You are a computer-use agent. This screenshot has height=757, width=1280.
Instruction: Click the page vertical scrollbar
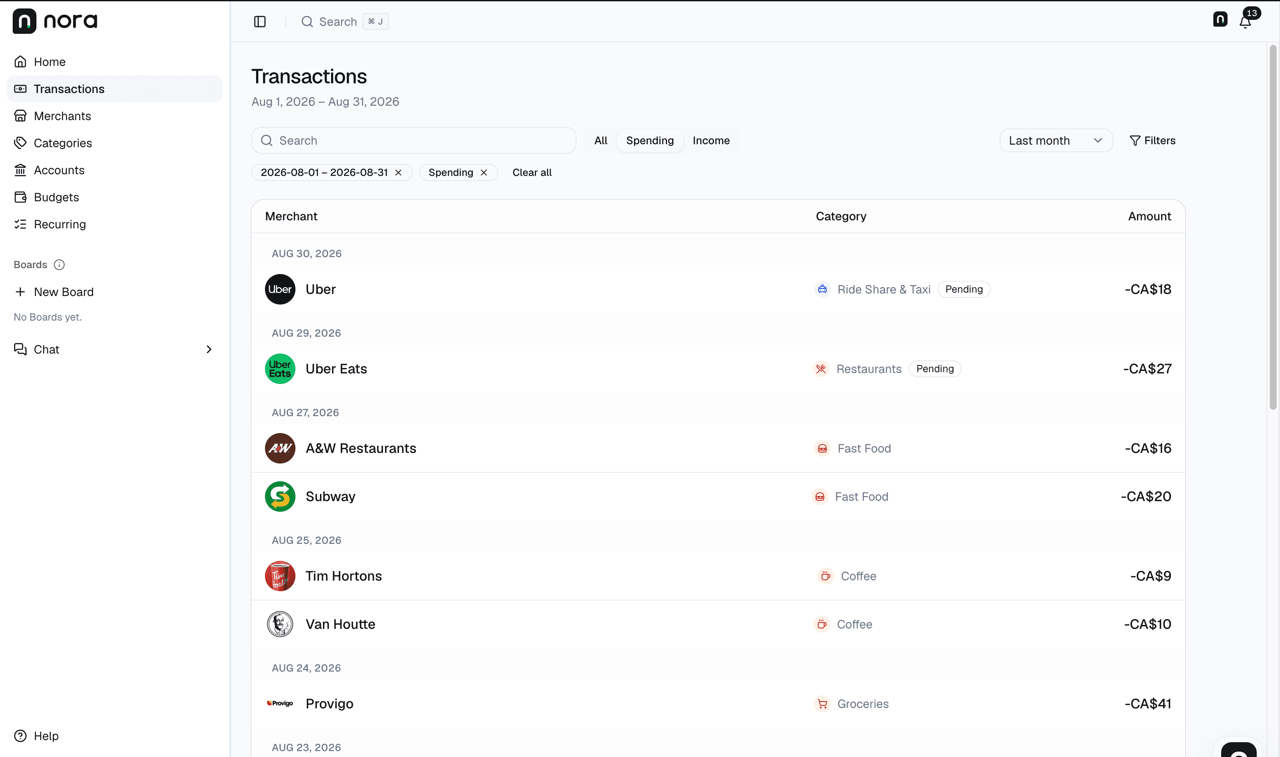pyautogui.click(x=1273, y=227)
